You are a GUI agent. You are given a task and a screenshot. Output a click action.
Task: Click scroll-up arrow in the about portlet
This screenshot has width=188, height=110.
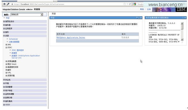[x=182, y=23]
